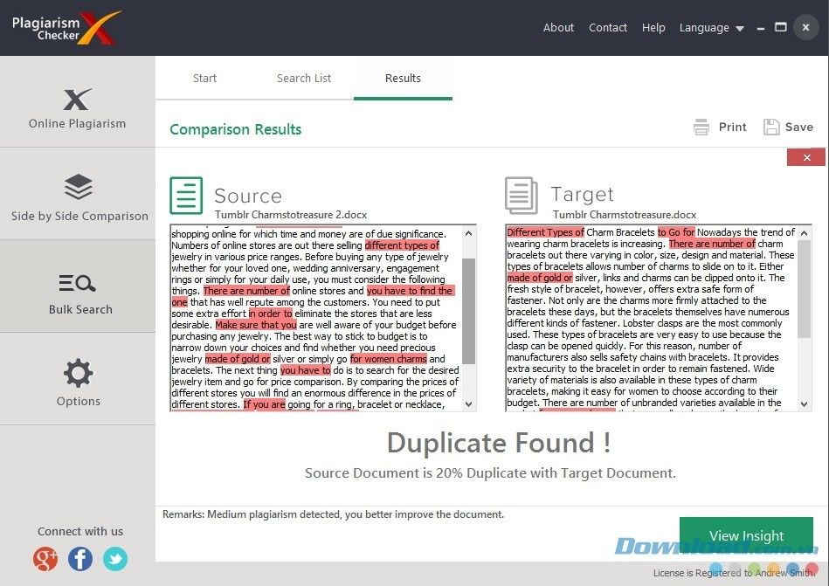
Task: Click the Save floppy icon
Action: [771, 128]
